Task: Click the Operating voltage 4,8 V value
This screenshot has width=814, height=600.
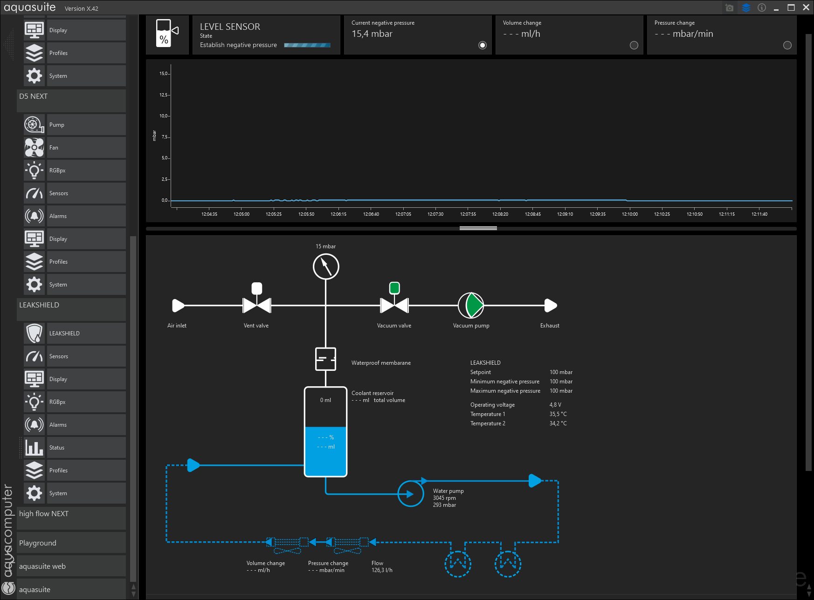Action: coord(555,405)
